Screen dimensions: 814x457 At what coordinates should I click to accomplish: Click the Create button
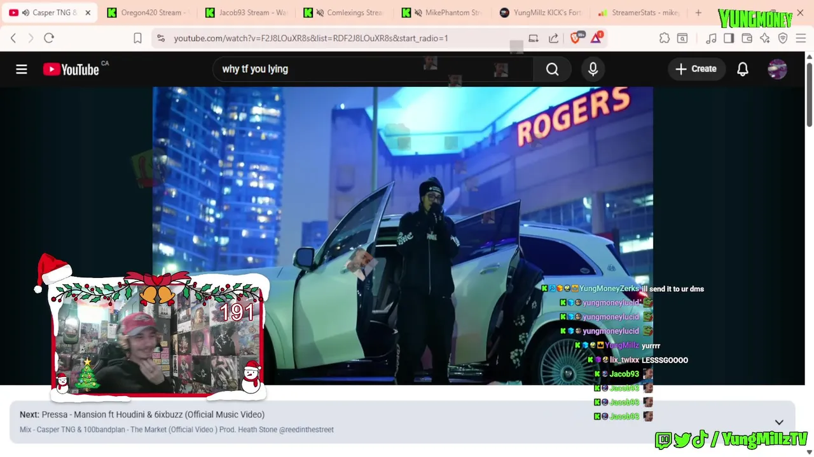point(696,69)
